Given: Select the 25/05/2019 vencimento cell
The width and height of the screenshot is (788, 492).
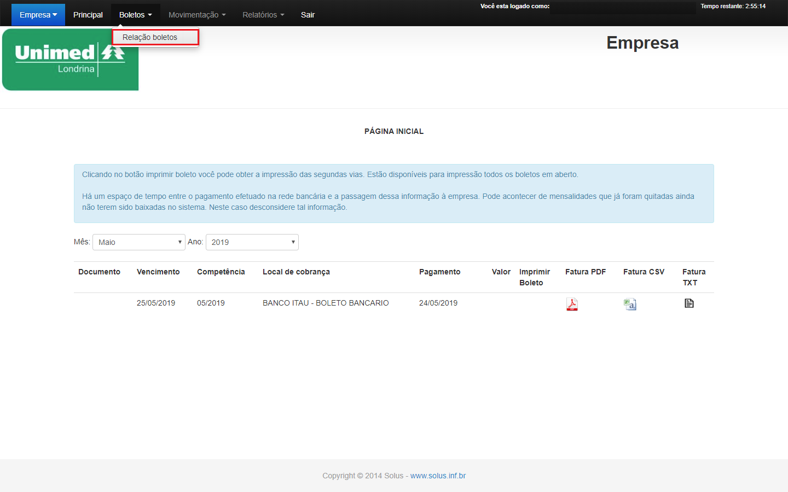Looking at the screenshot, I should point(156,303).
